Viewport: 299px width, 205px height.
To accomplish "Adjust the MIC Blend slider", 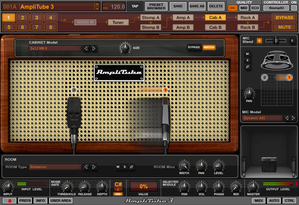I will [276, 40].
